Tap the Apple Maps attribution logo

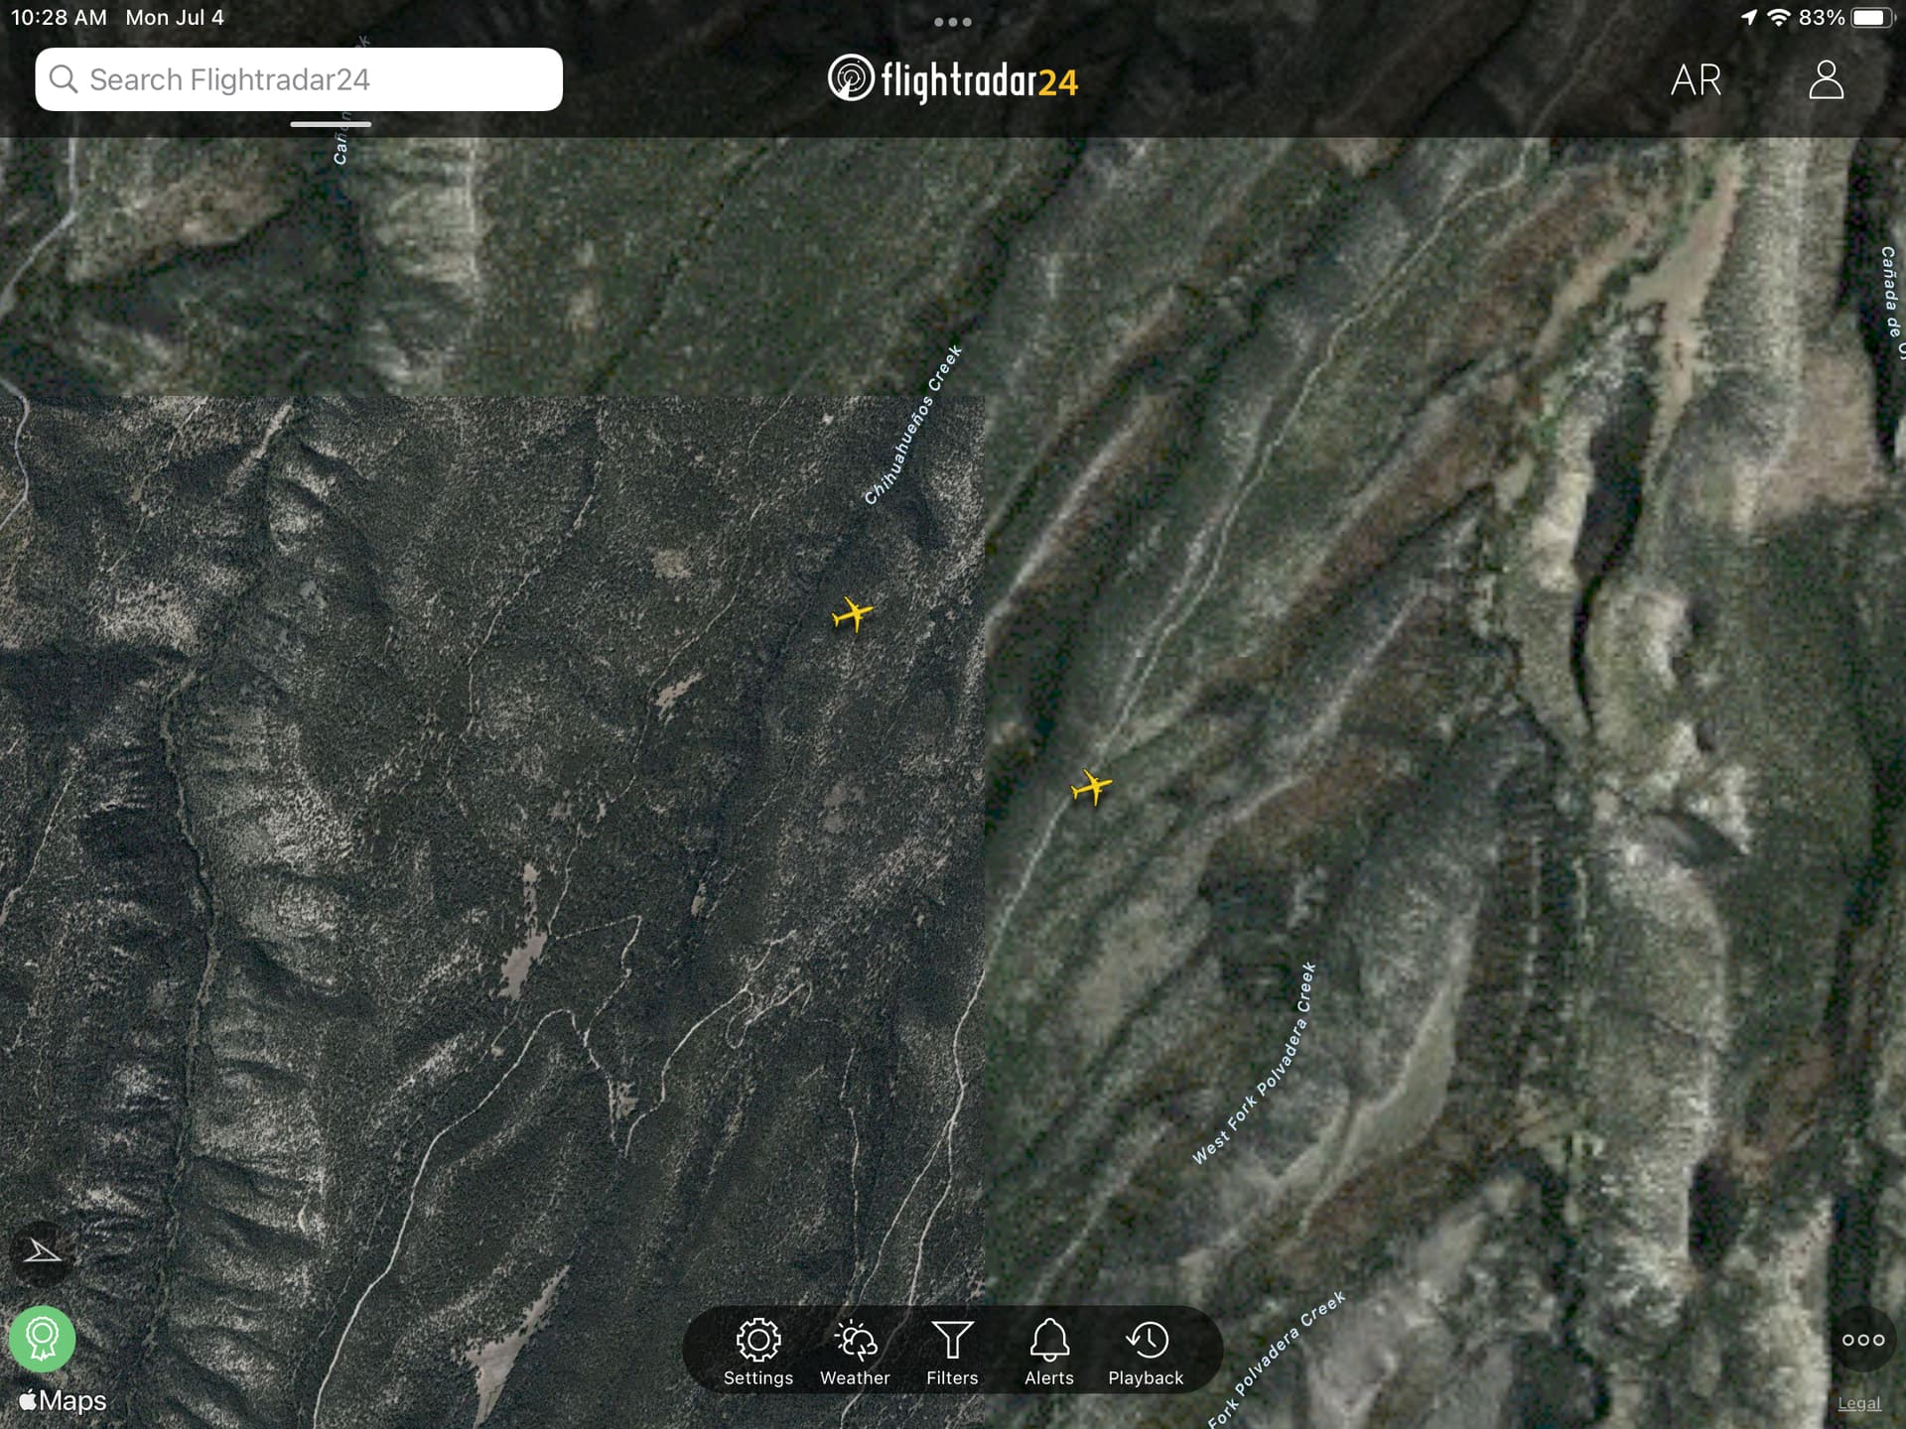click(x=63, y=1400)
